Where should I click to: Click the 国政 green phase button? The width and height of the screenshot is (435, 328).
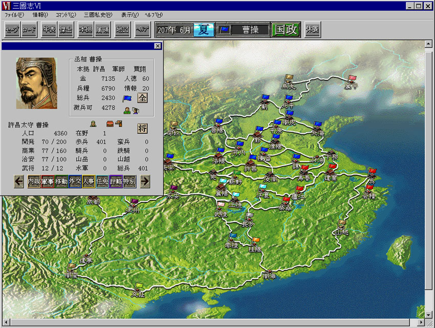coord(286,30)
